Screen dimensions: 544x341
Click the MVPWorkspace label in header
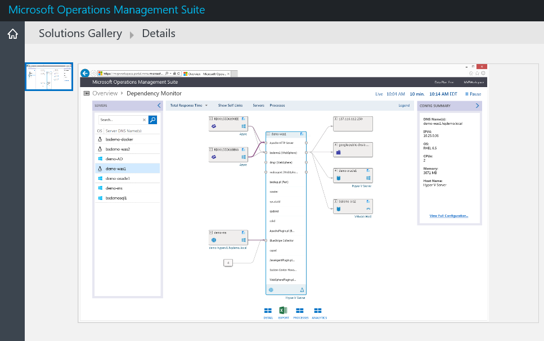click(x=474, y=82)
